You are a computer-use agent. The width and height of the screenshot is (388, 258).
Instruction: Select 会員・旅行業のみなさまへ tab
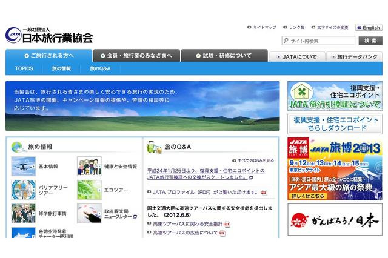point(136,56)
